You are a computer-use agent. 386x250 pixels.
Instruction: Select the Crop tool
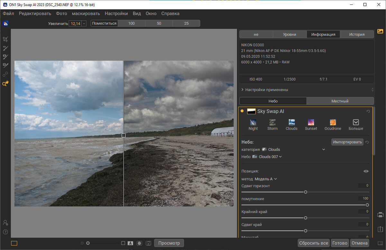(5, 39)
